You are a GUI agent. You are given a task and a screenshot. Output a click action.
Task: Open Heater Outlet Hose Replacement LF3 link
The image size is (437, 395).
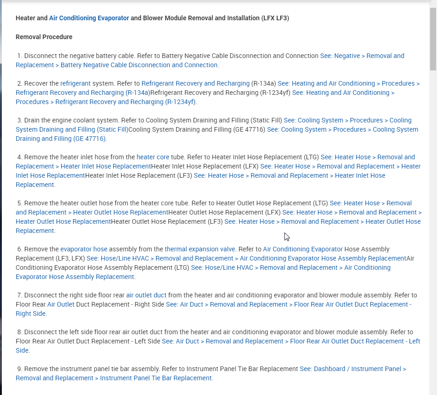323,221
